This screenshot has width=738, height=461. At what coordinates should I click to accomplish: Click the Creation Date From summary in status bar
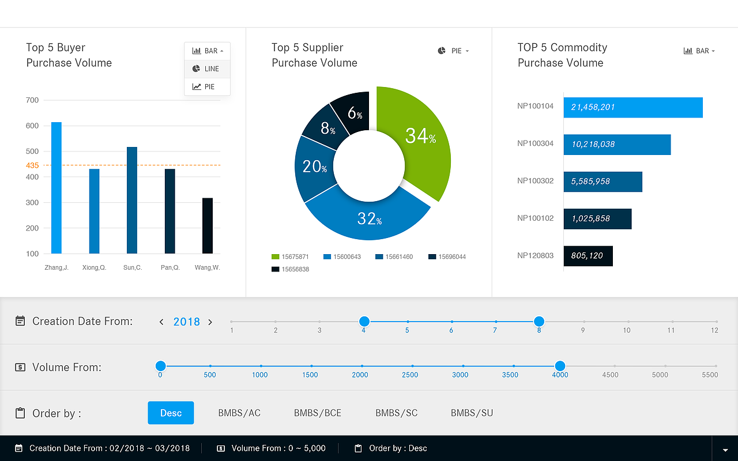coord(110,448)
